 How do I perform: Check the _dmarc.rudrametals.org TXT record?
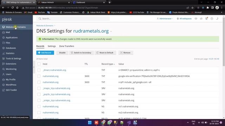[x=39, y=70]
